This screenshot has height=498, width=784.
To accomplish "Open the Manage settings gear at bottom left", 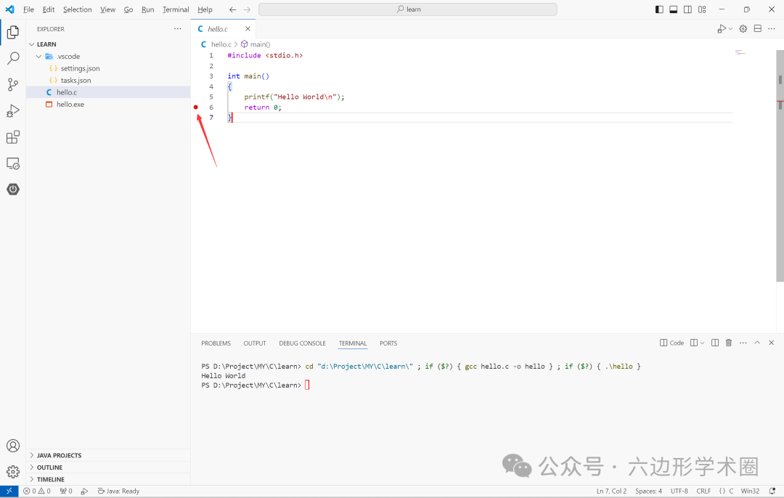I will click(x=12, y=471).
